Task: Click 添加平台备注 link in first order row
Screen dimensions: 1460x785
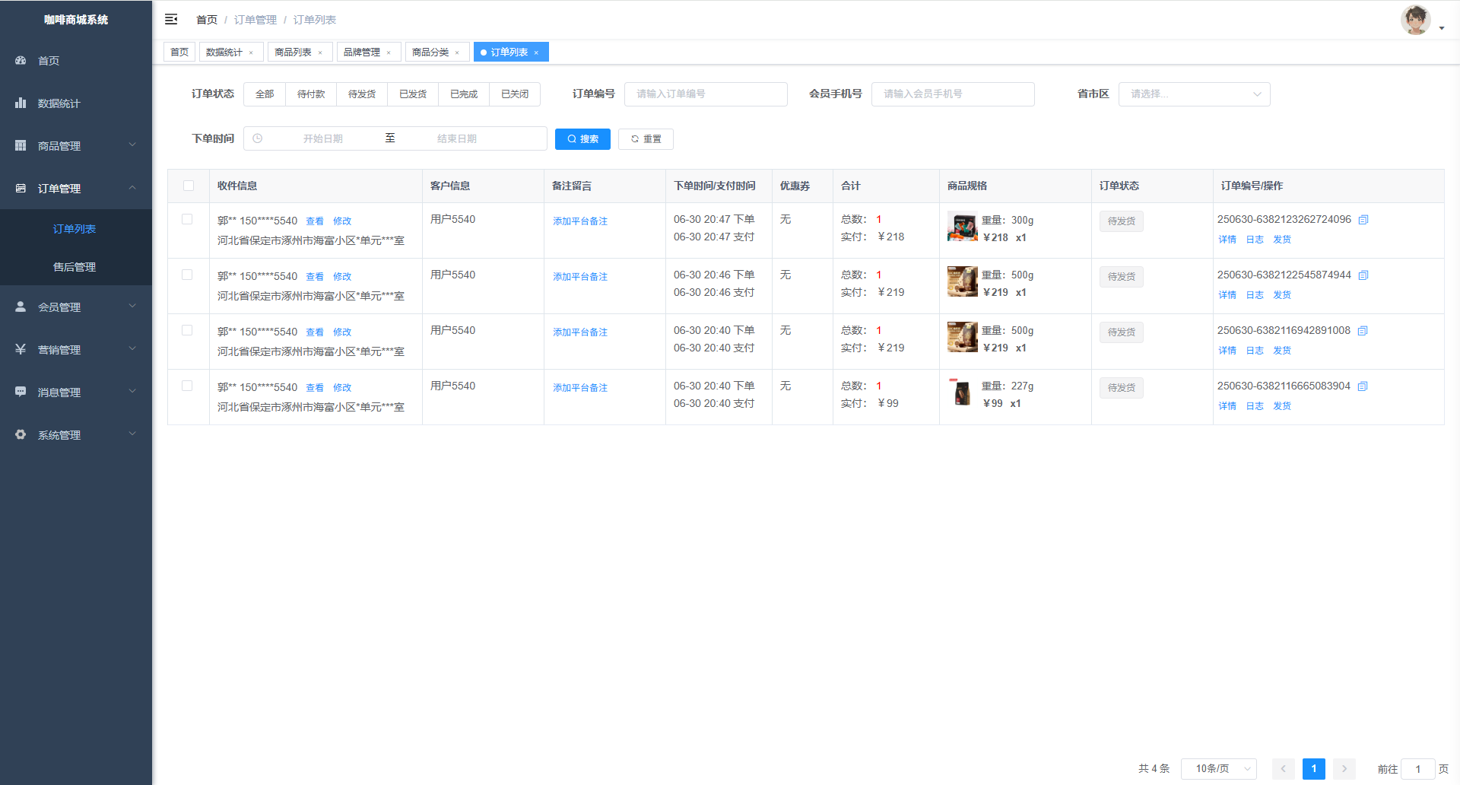Action: (x=580, y=221)
